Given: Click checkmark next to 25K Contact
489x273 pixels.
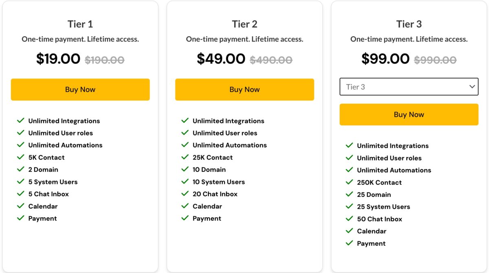Looking at the screenshot, I should (185, 157).
